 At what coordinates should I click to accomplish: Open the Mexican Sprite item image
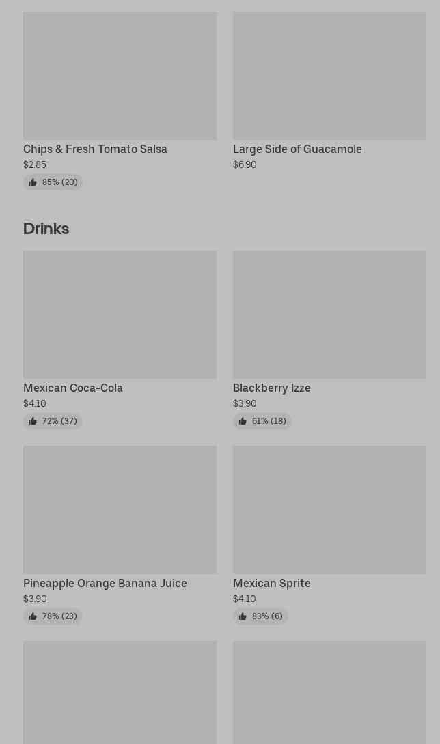329,510
